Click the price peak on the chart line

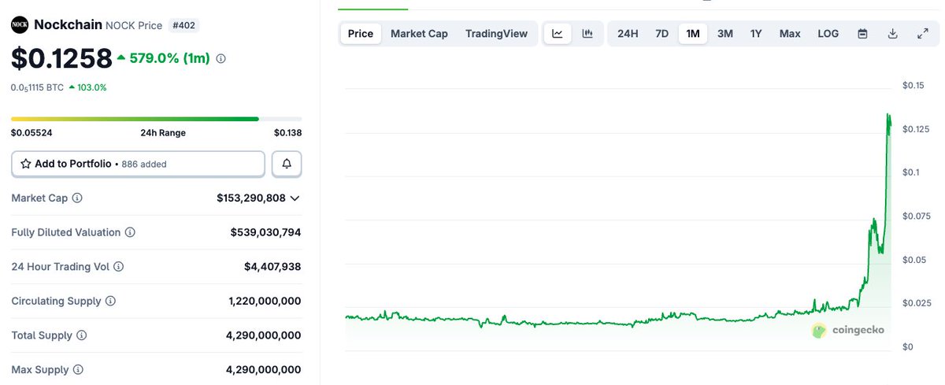[888, 115]
